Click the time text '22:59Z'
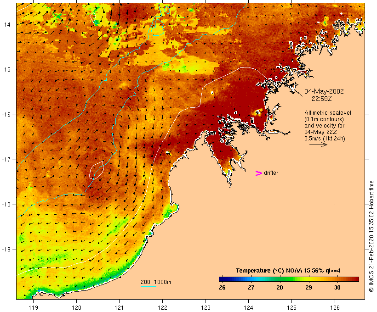The image size is (377, 312). tap(322, 99)
